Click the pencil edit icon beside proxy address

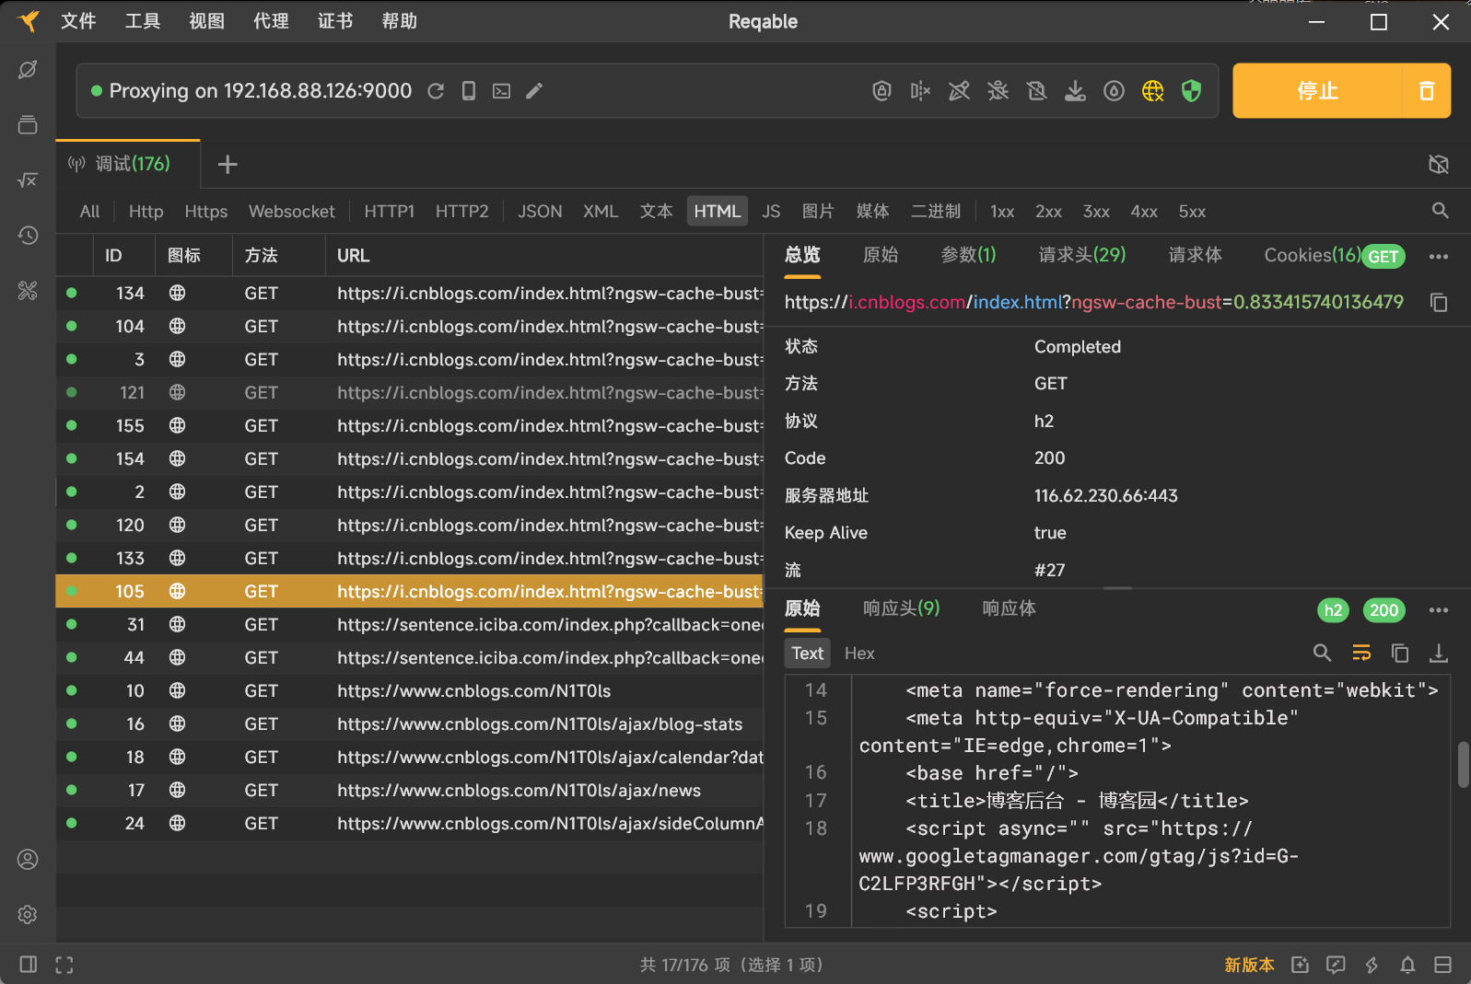click(x=534, y=90)
